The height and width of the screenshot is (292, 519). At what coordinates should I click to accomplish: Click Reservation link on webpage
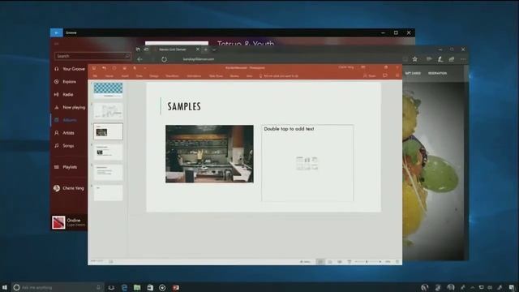pos(437,73)
